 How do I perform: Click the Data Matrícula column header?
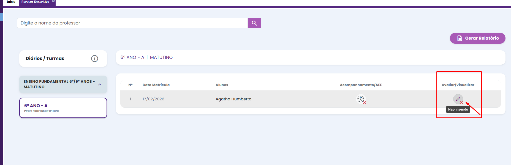coord(156,85)
